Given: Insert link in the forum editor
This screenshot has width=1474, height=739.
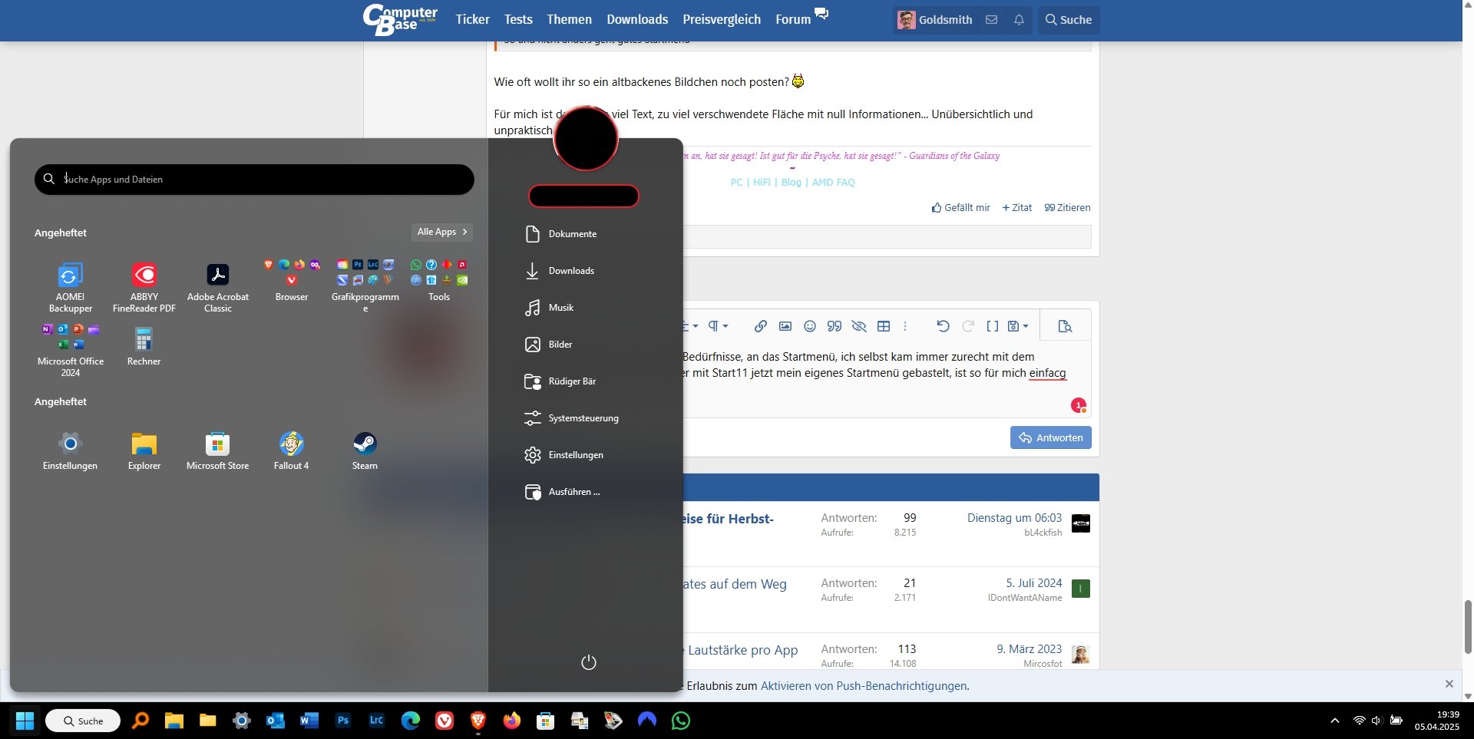Looking at the screenshot, I should (761, 326).
